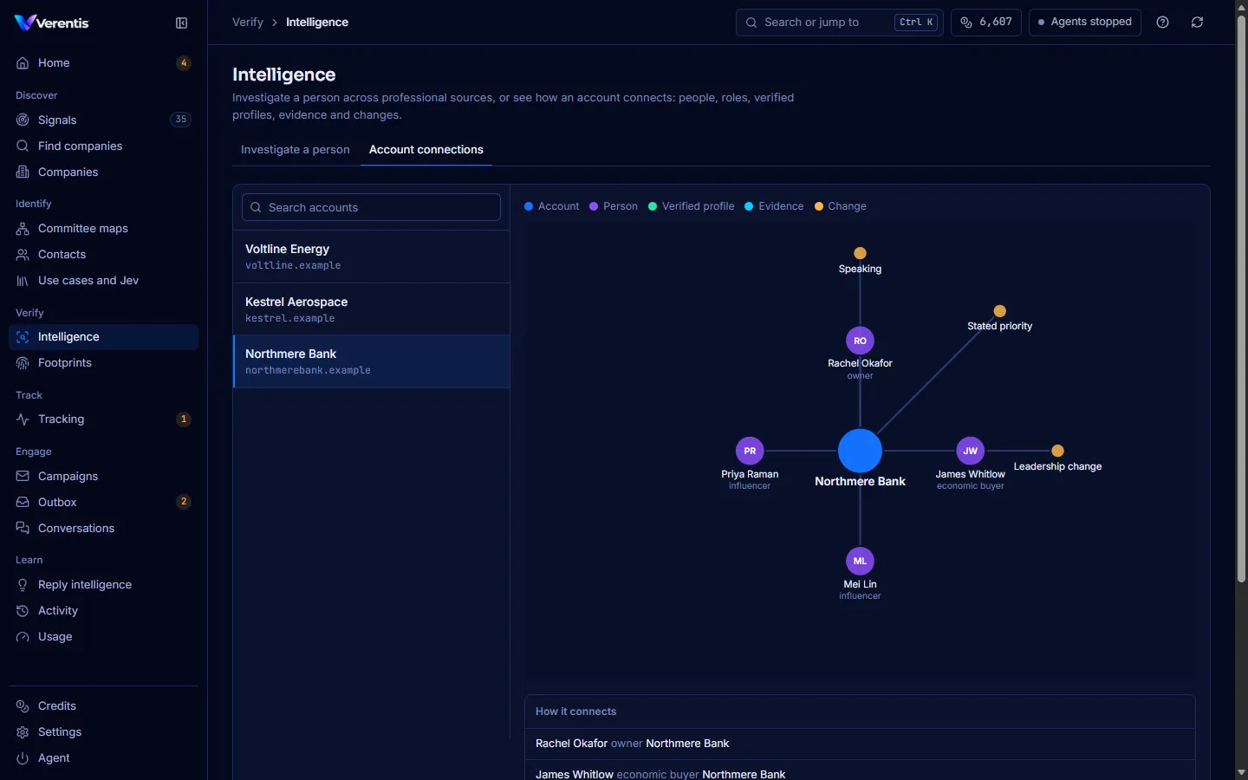
Task: Click Rachel Okafor RO node
Action: (x=860, y=341)
